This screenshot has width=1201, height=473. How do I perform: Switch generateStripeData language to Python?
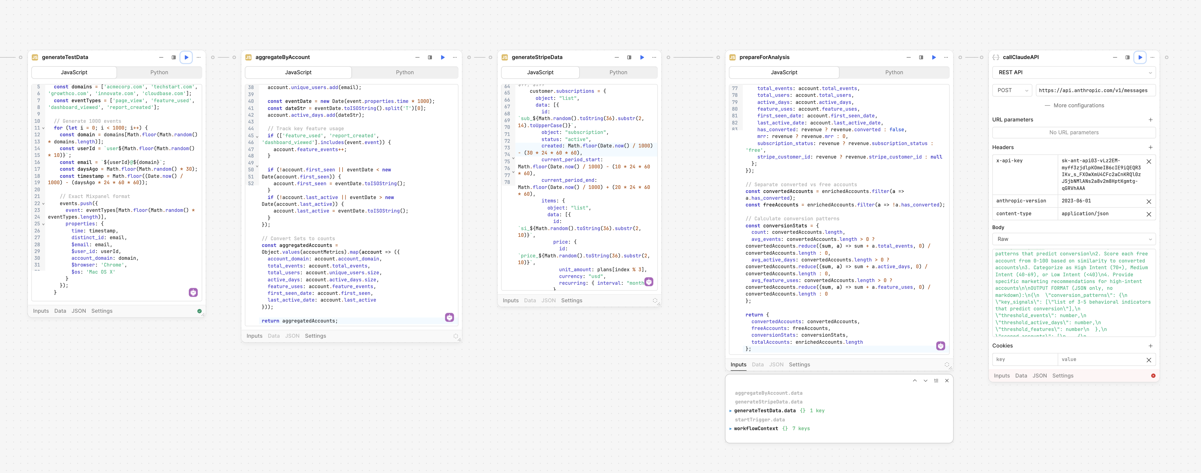[x=618, y=72]
